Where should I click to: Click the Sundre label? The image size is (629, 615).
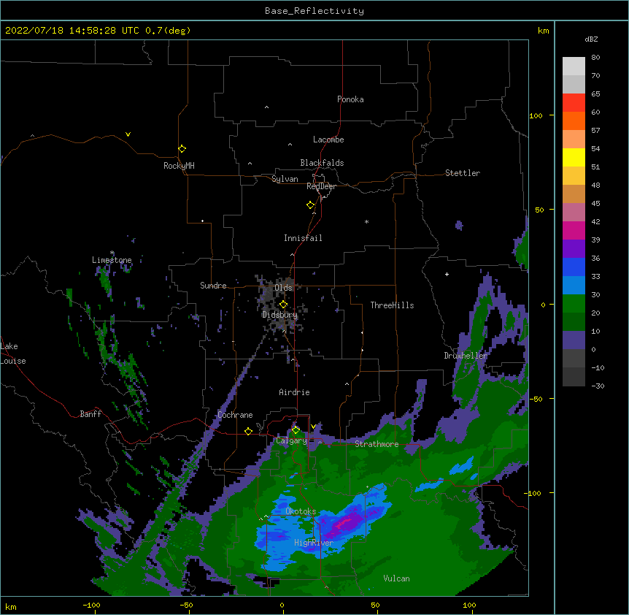213,286
